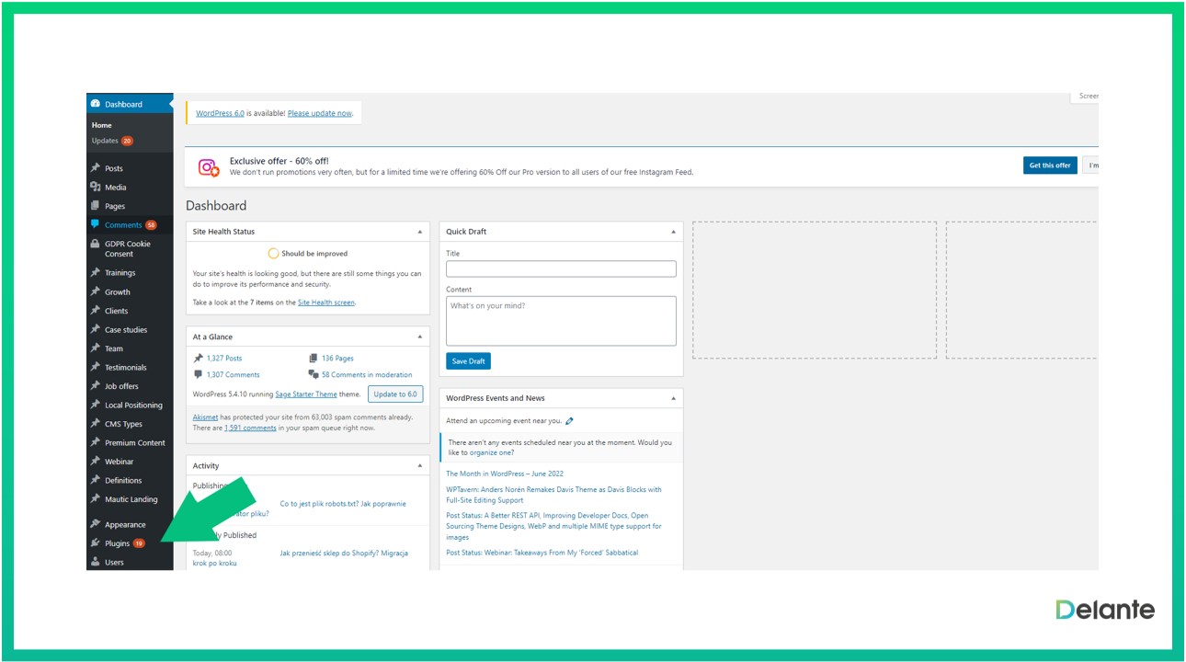Collapse the At a Glance panel
The height and width of the screenshot is (662, 1186).
pyautogui.click(x=420, y=337)
